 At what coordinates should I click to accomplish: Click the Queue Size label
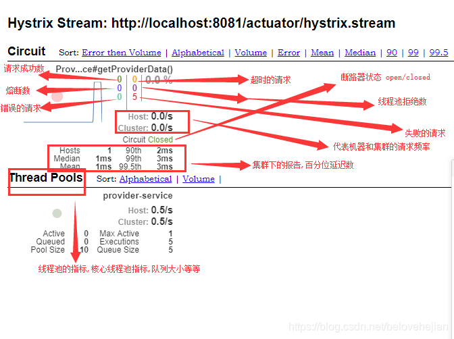pyautogui.click(x=118, y=250)
